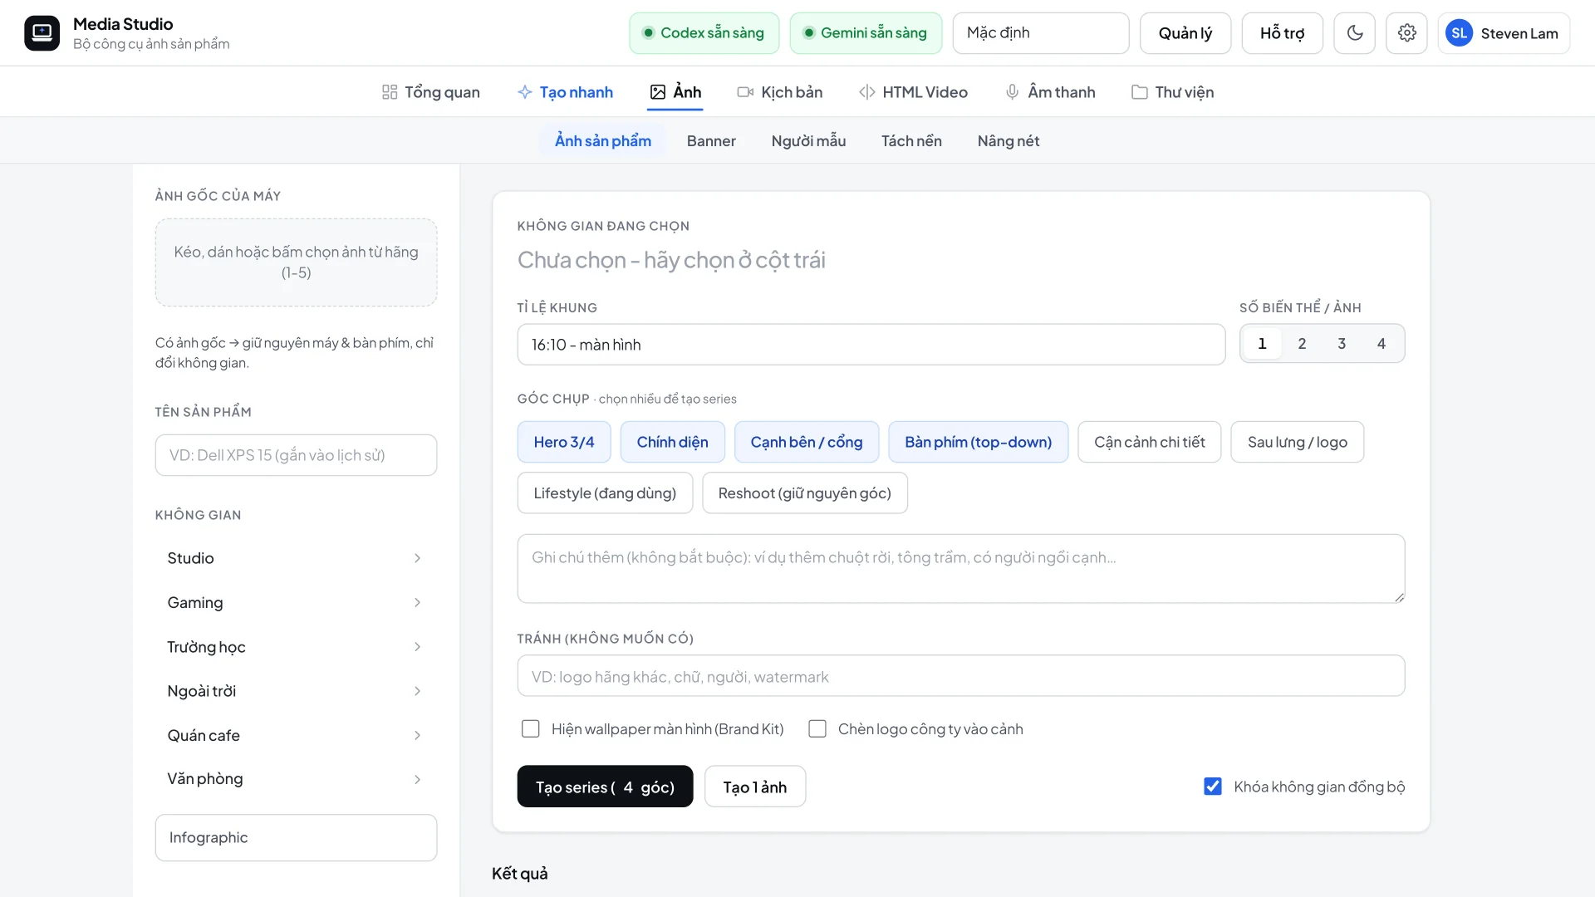Select 3 variants per image
Screen dimensions: 1595x897
pyautogui.click(x=1341, y=344)
